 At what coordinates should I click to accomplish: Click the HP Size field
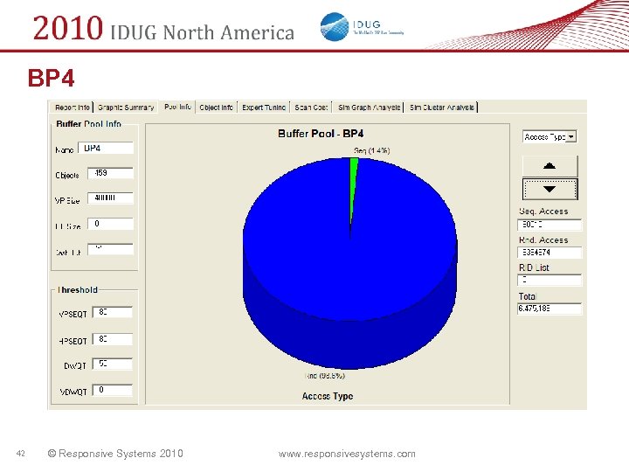(110, 224)
